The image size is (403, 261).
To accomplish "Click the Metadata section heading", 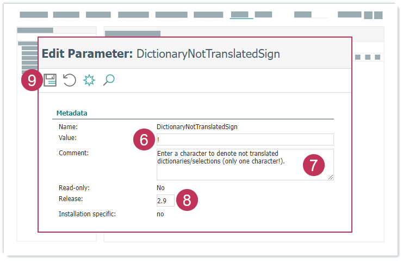I will coord(72,113).
